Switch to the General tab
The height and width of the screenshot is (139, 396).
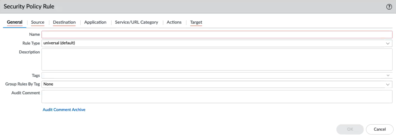[x=15, y=22]
